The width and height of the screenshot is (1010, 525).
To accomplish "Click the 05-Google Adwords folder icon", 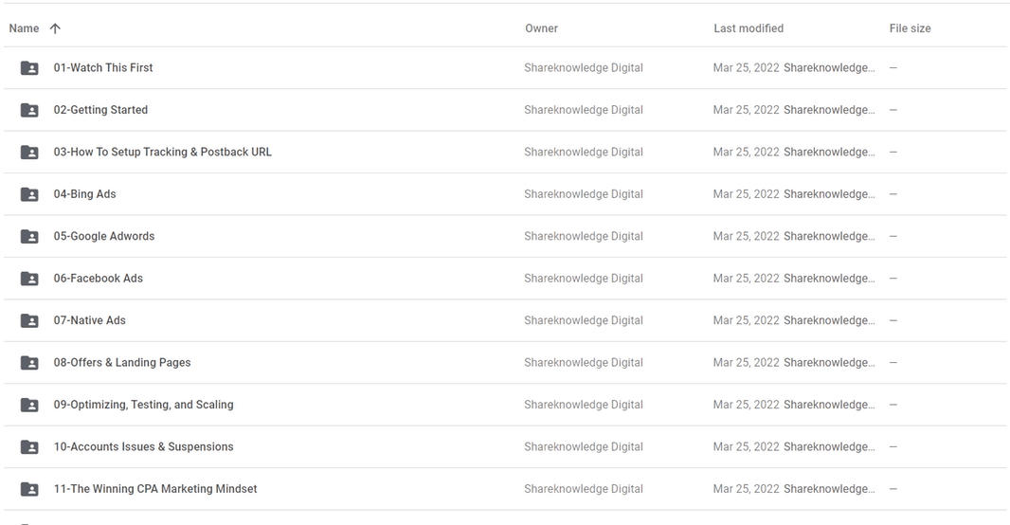I will (x=29, y=236).
